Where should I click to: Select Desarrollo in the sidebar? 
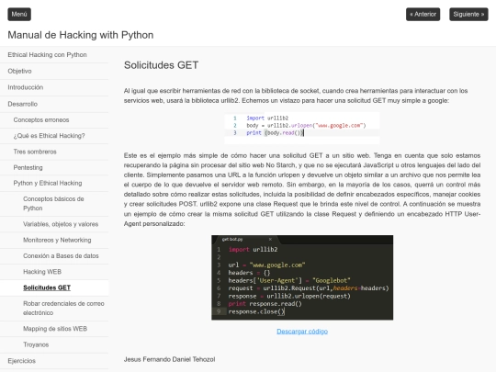pos(54,104)
